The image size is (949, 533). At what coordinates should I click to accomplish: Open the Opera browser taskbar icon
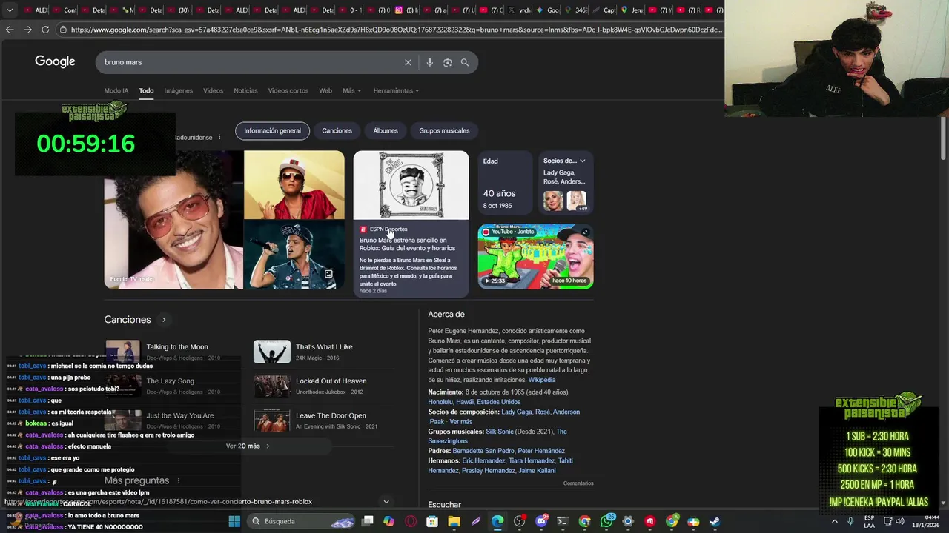tap(411, 521)
